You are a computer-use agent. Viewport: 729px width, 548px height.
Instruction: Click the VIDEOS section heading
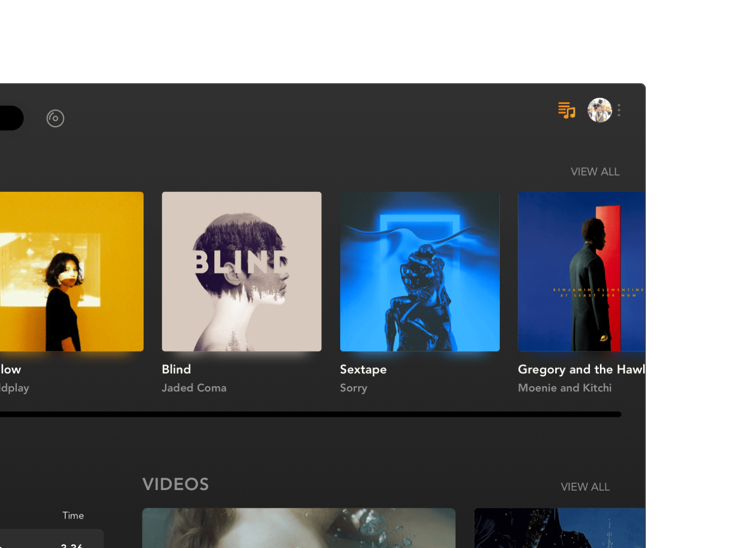175,484
